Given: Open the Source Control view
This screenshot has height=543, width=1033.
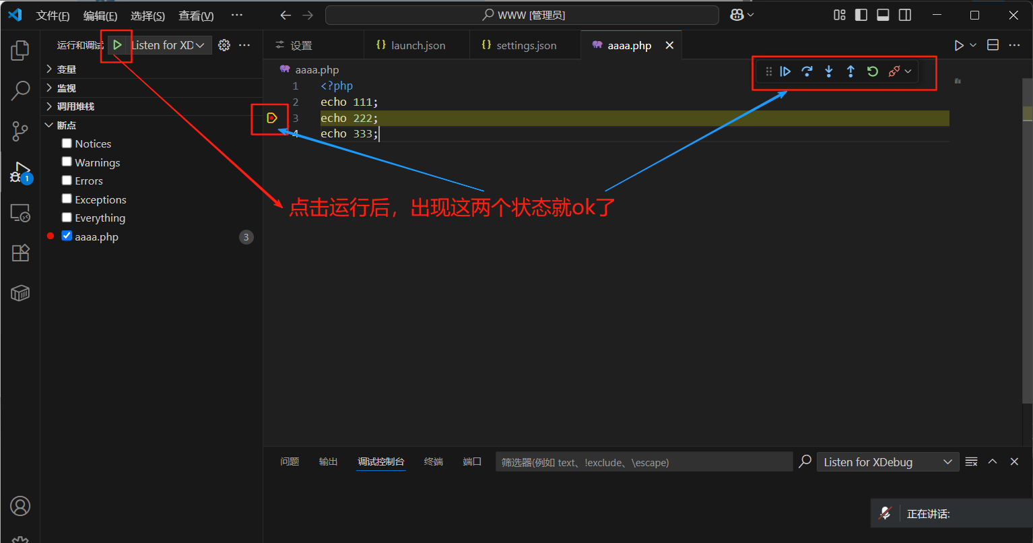Looking at the screenshot, I should [20, 131].
